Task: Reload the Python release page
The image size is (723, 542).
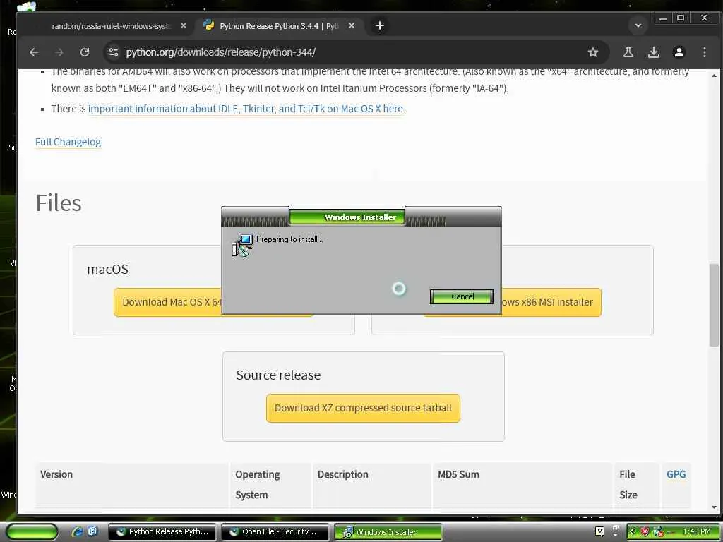Action: [85, 52]
